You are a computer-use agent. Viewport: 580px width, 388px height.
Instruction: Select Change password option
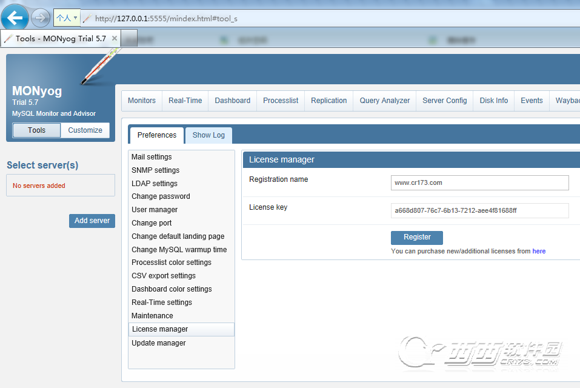[161, 196]
